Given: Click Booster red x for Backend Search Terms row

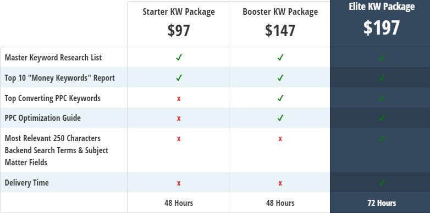Looking at the screenshot, I should tap(280, 139).
